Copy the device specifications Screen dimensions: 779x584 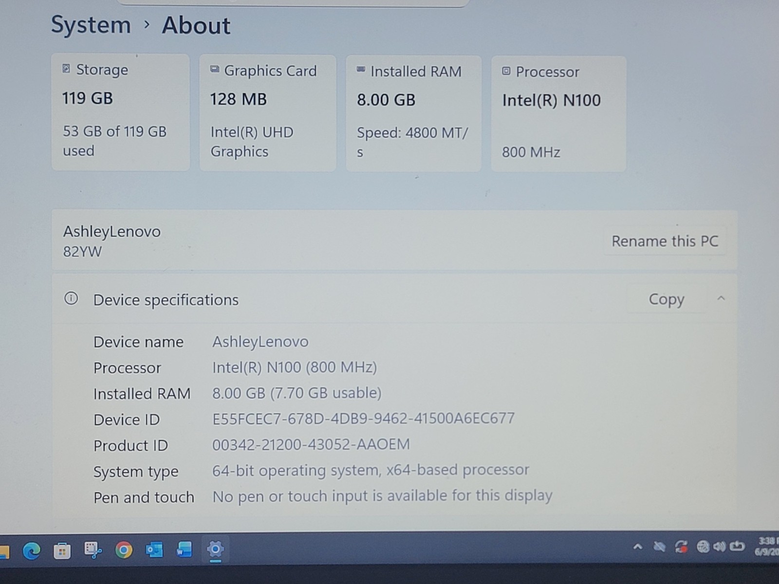click(x=666, y=299)
